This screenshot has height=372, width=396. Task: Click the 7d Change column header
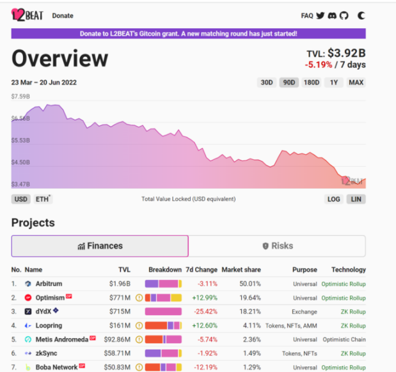click(202, 270)
